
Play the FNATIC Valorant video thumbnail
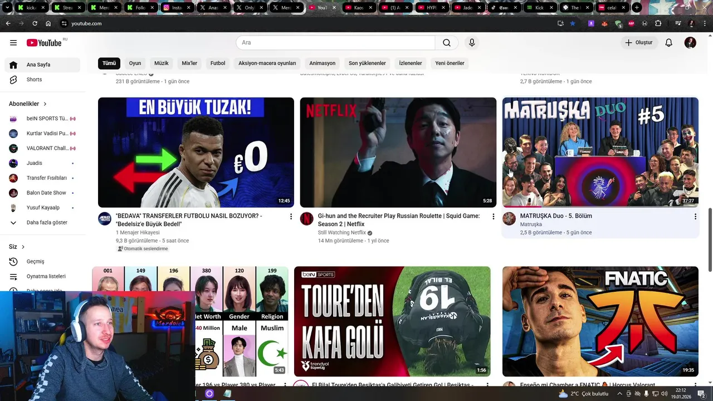coord(600,321)
